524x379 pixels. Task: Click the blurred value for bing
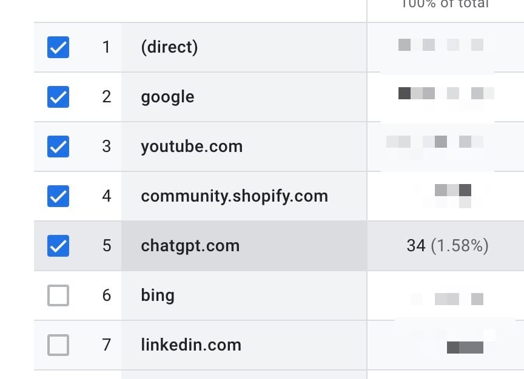tap(459, 299)
